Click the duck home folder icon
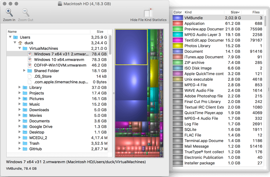The image size is (270, 177). [20, 43]
